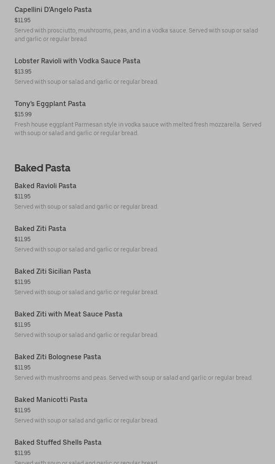Click the $15.99 Tony's Eggplant price
This screenshot has width=275, height=464.
(23, 114)
